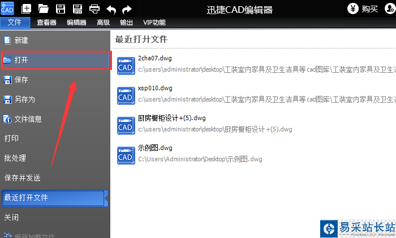The height and width of the screenshot is (238, 396).
Task: Open the user account icon
Action: 390,8
